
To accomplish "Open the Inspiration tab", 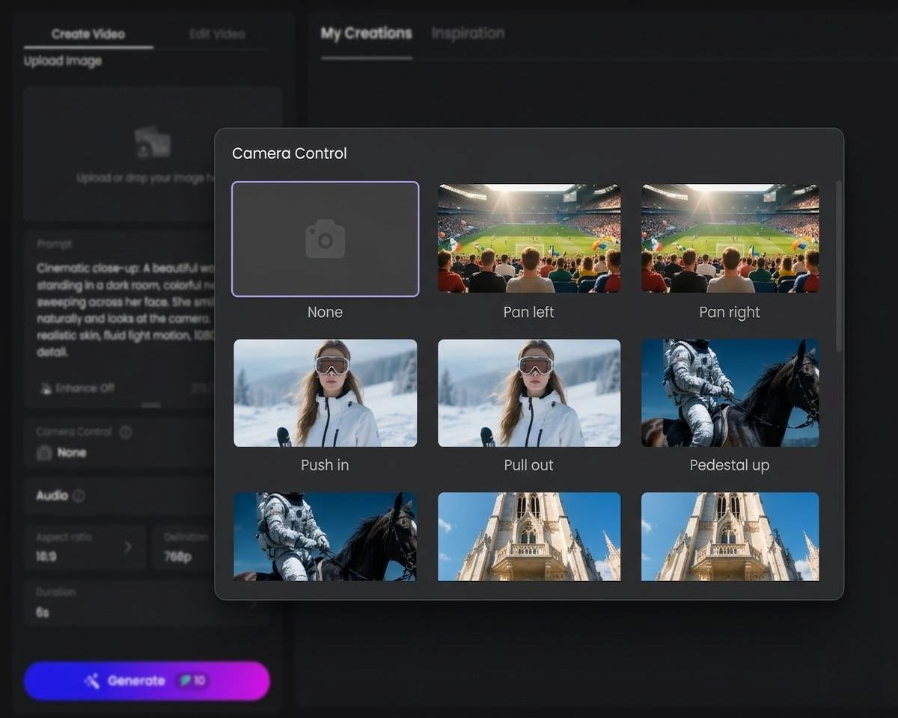I will tap(468, 33).
